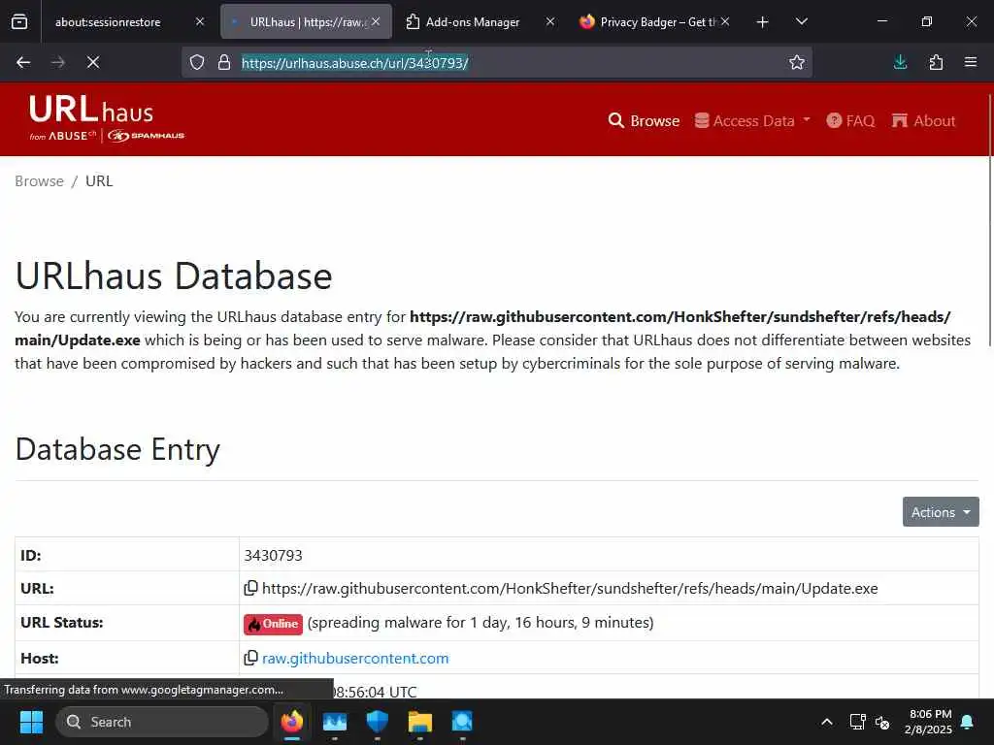The height and width of the screenshot is (745, 994).
Task: Click the Online status badge
Action: pyautogui.click(x=273, y=624)
